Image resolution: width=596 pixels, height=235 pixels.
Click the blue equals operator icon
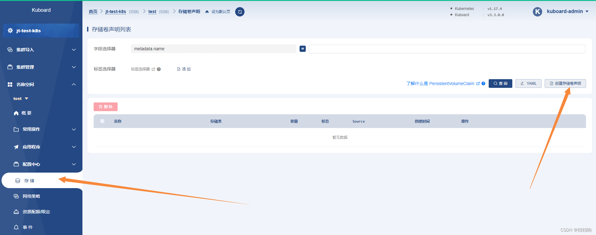[303, 49]
